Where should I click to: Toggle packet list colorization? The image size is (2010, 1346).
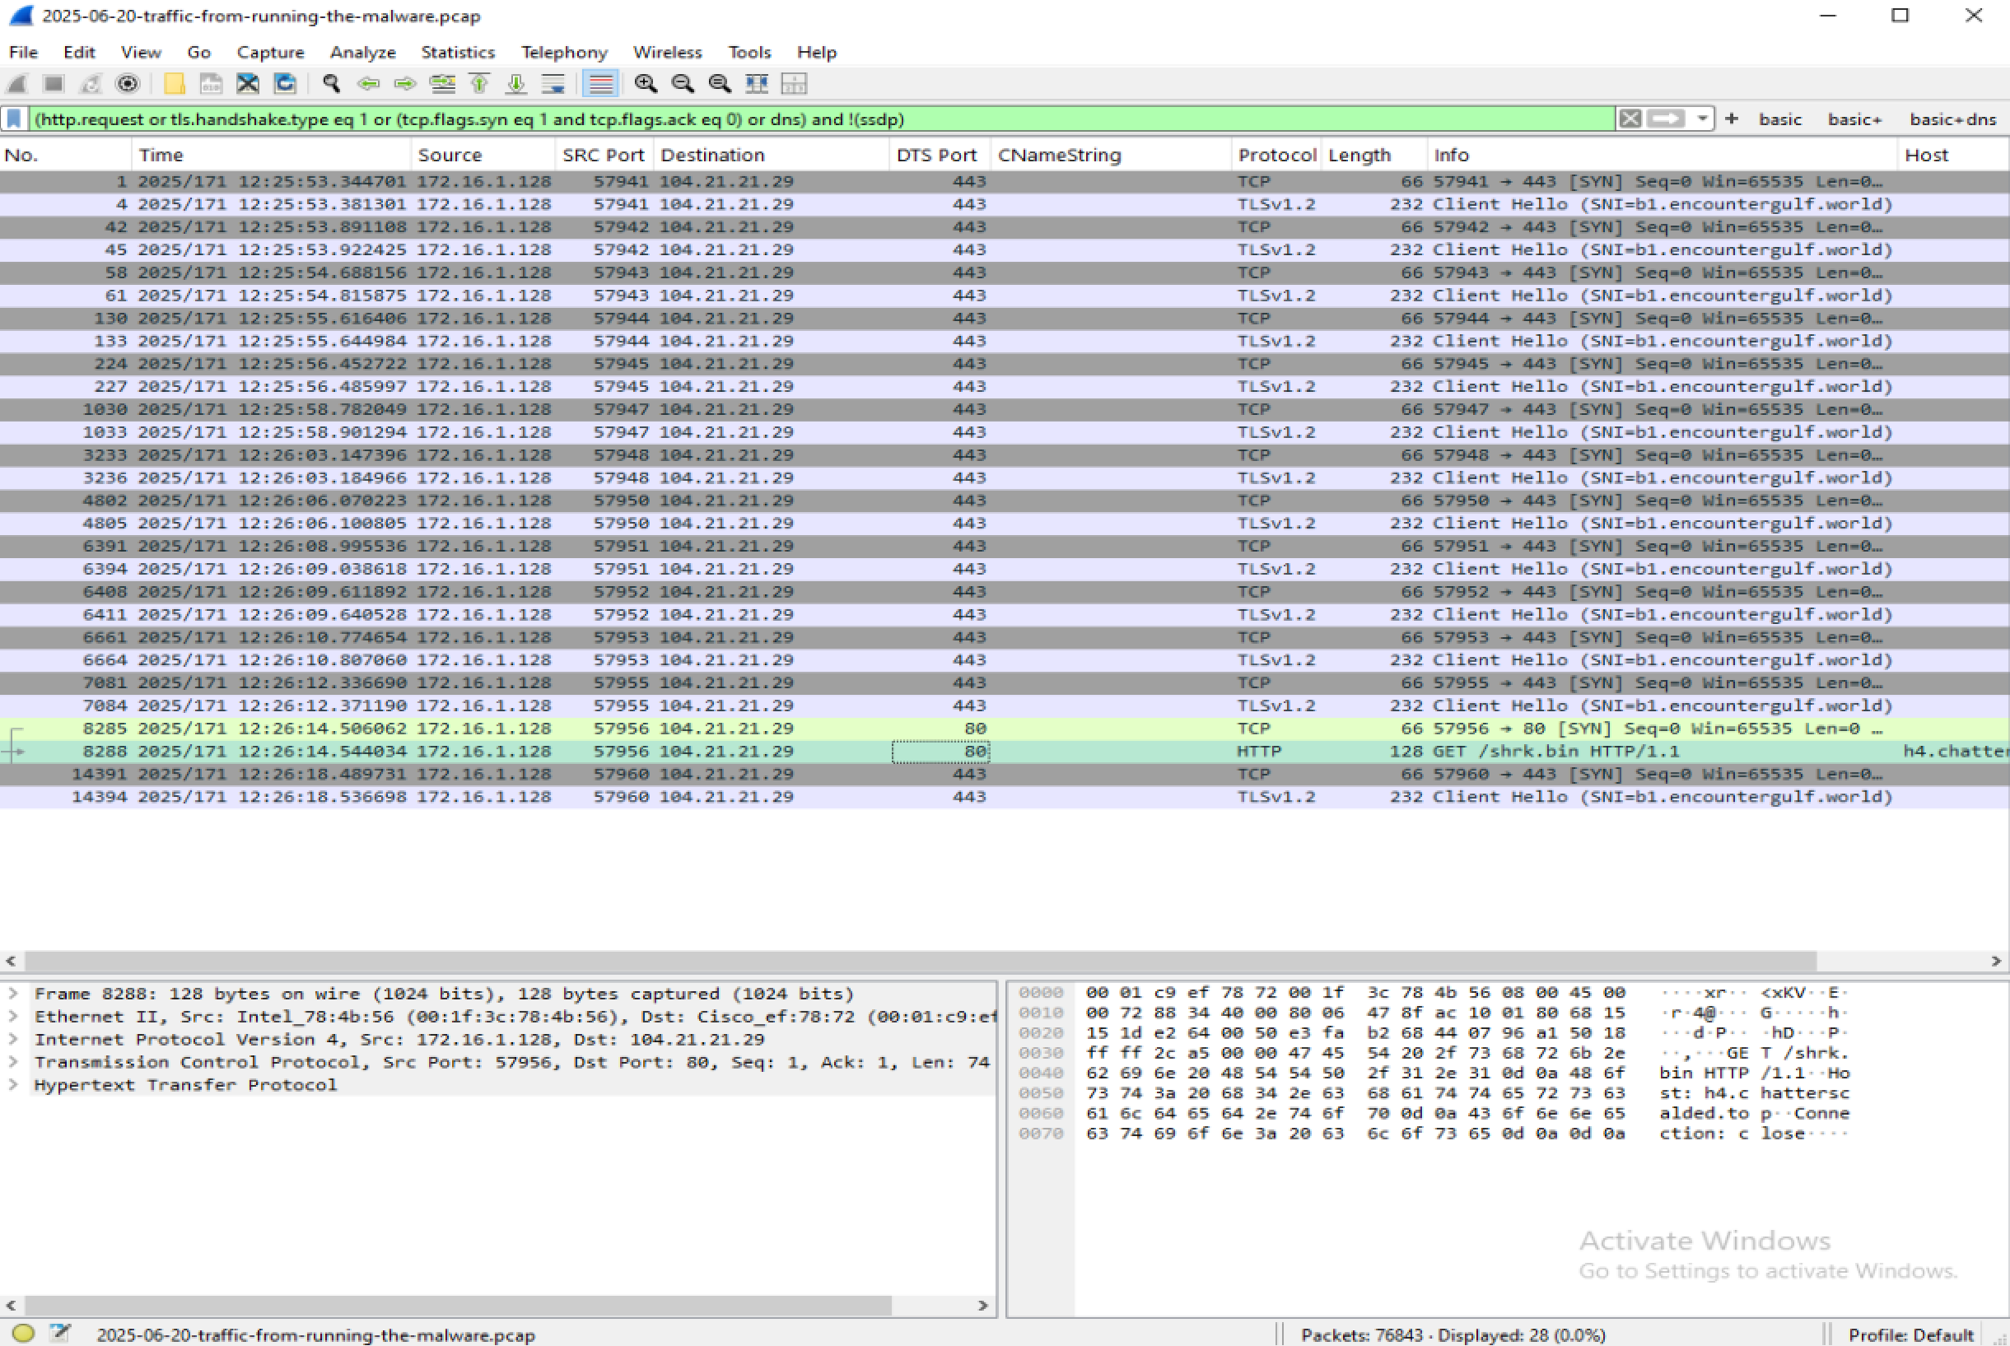tap(600, 83)
